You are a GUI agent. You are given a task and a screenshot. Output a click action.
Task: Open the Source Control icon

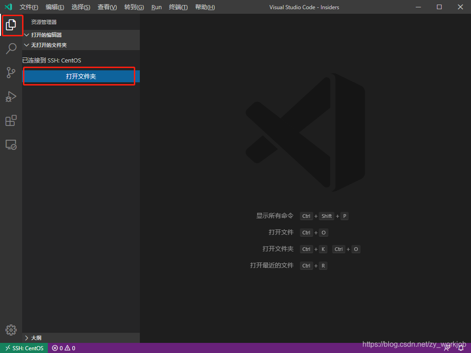click(11, 73)
